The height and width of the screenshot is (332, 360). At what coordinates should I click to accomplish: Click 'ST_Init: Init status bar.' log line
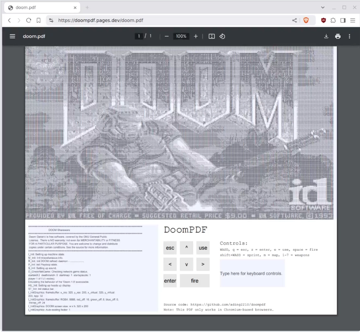click(x=41, y=289)
